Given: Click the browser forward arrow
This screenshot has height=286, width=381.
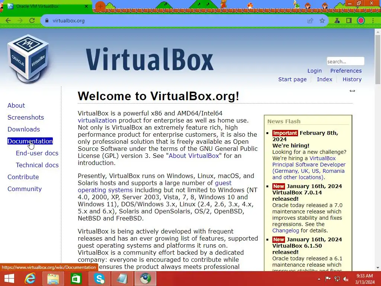Looking at the screenshot, I should point(20,21).
